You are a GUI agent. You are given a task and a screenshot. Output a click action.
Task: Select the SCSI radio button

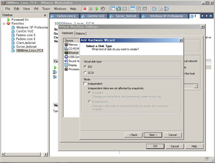point(85,73)
